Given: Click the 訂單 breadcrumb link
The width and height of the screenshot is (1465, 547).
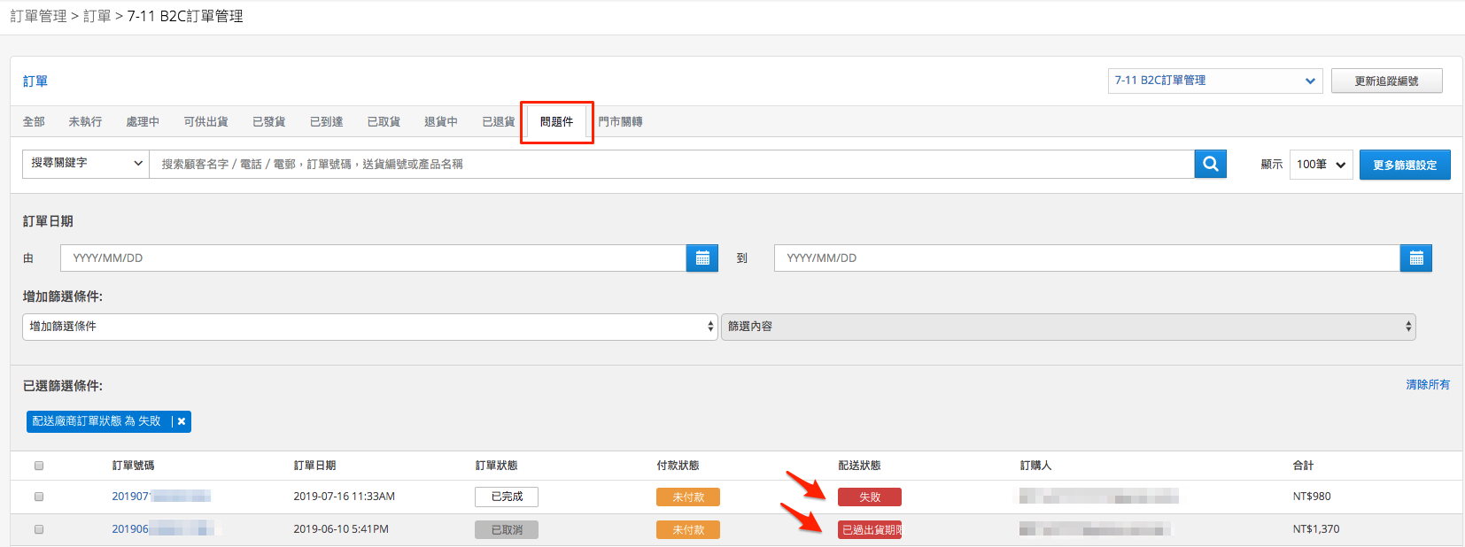Looking at the screenshot, I should pos(97,16).
